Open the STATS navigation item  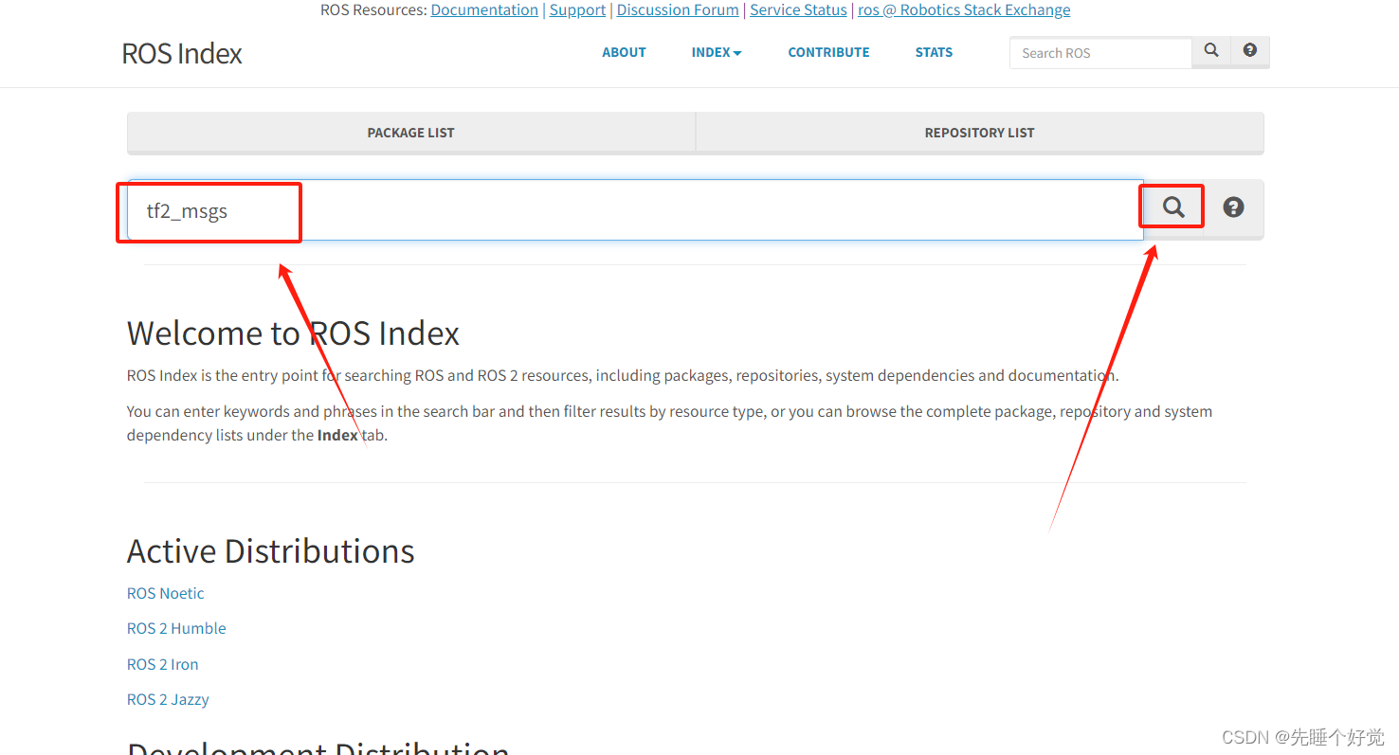click(934, 52)
